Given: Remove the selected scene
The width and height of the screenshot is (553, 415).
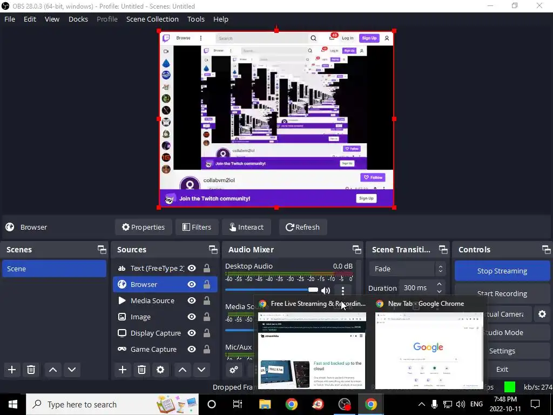Looking at the screenshot, I should [x=31, y=370].
